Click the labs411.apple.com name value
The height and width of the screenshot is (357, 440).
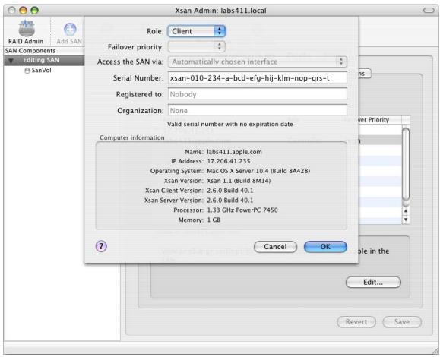click(x=234, y=152)
